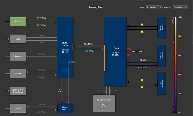This screenshot has height=116, width=193.
Task: Click warning icon below System Memory outbound arrow
Action: click(142, 32)
